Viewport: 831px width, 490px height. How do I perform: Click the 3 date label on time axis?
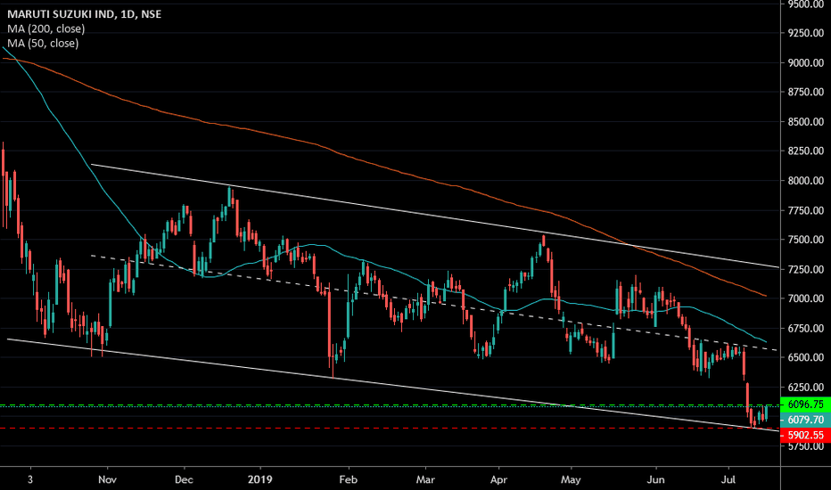pyautogui.click(x=30, y=480)
